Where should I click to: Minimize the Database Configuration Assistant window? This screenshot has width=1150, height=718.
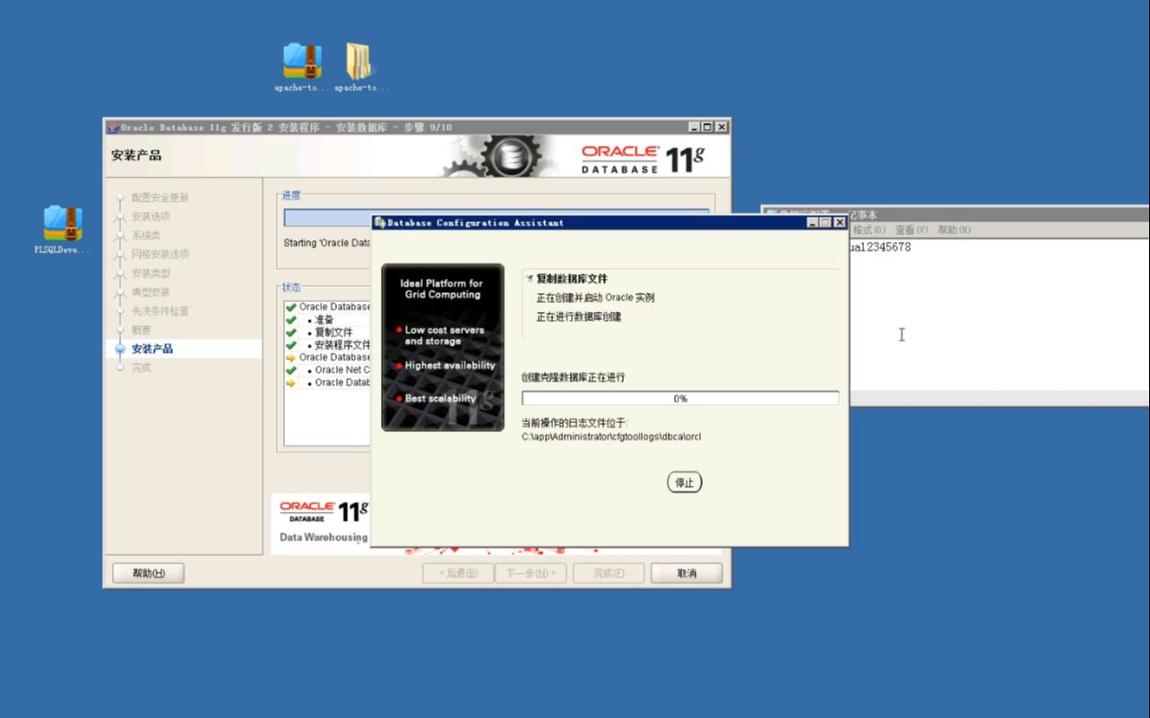812,222
